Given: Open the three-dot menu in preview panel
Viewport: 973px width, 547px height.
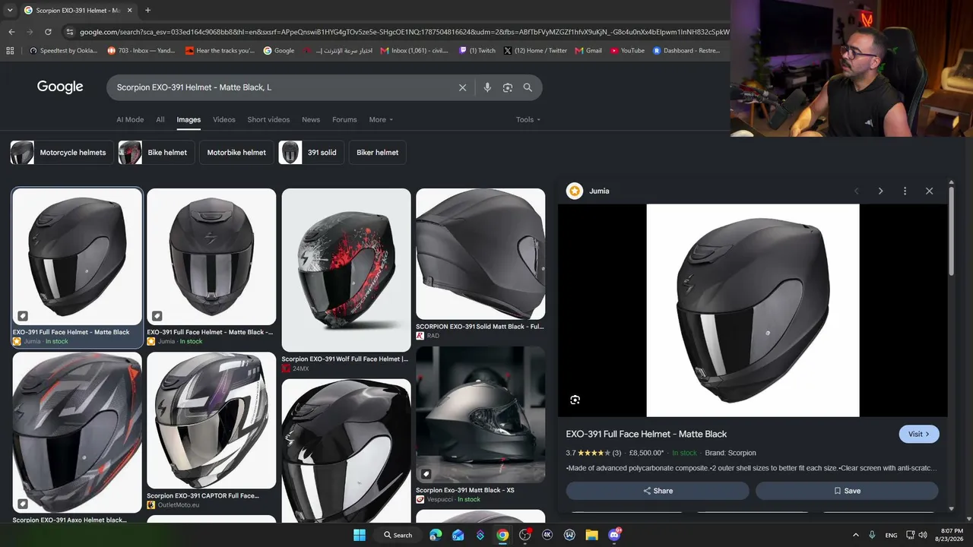Looking at the screenshot, I should [905, 191].
